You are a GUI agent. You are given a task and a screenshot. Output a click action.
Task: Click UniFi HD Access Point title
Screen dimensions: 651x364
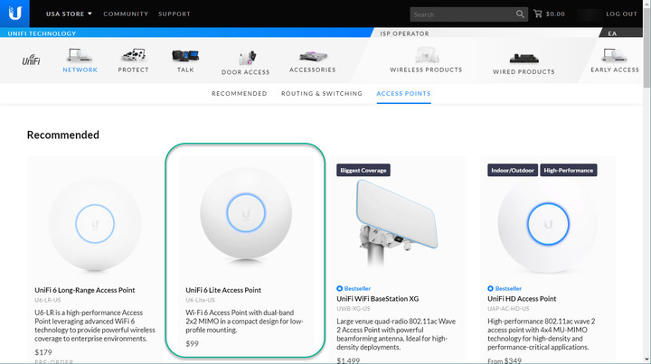click(x=522, y=298)
